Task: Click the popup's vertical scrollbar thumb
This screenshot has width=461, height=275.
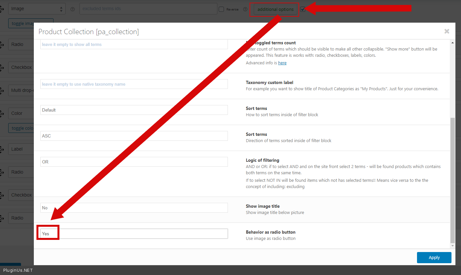Action: click(453, 180)
